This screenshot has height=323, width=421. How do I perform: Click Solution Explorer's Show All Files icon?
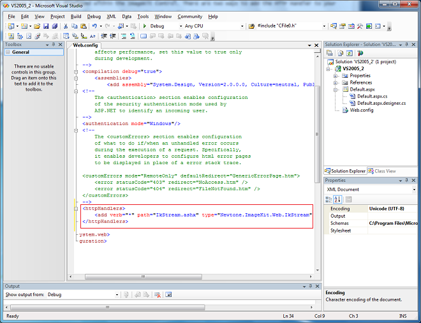point(341,53)
